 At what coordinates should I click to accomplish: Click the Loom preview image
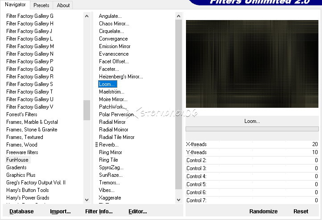pos(252,64)
